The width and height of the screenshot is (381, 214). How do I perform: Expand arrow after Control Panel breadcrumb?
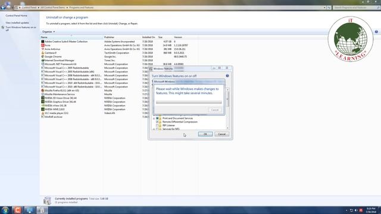tap(38, 8)
